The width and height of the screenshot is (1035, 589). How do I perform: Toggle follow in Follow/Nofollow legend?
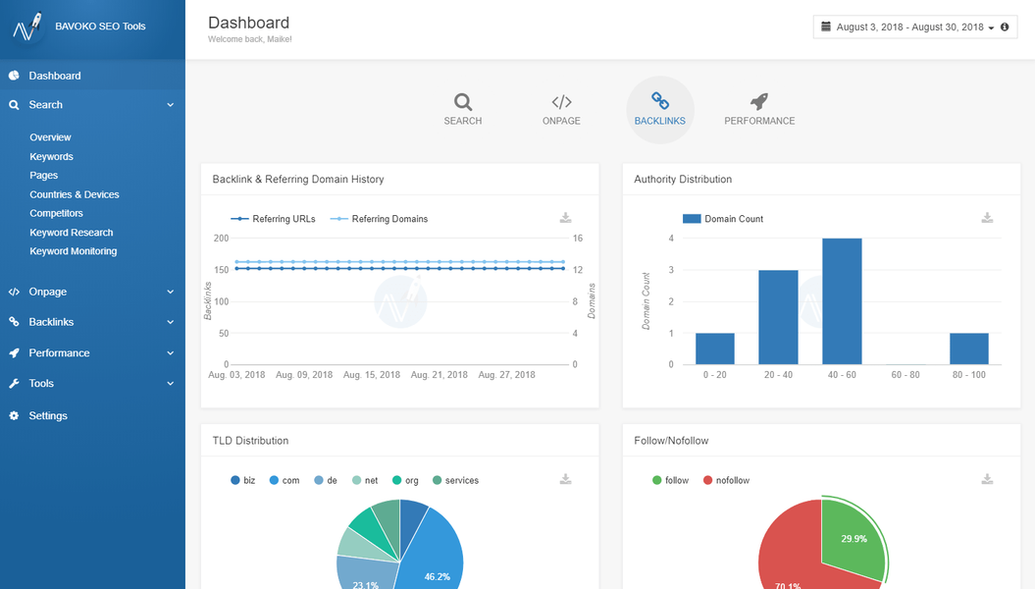671,480
